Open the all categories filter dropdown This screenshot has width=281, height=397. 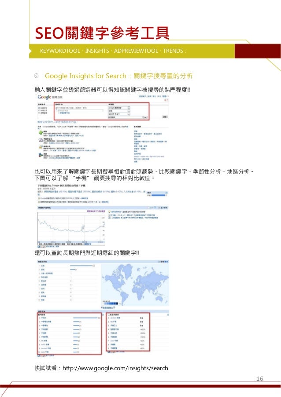(128, 117)
